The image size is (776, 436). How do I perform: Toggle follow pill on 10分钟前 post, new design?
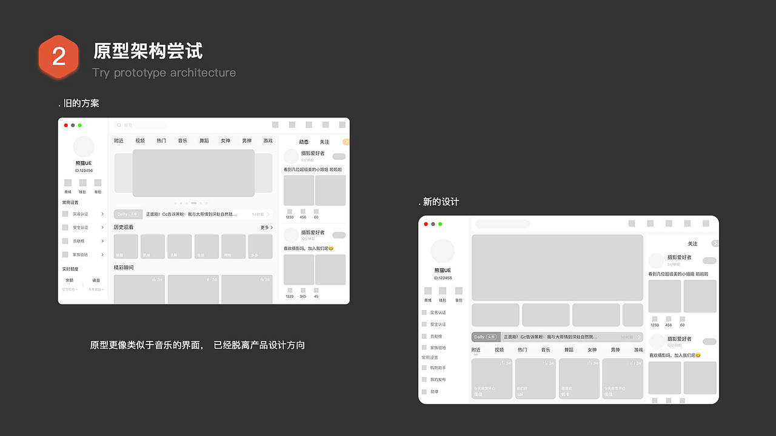click(x=709, y=342)
